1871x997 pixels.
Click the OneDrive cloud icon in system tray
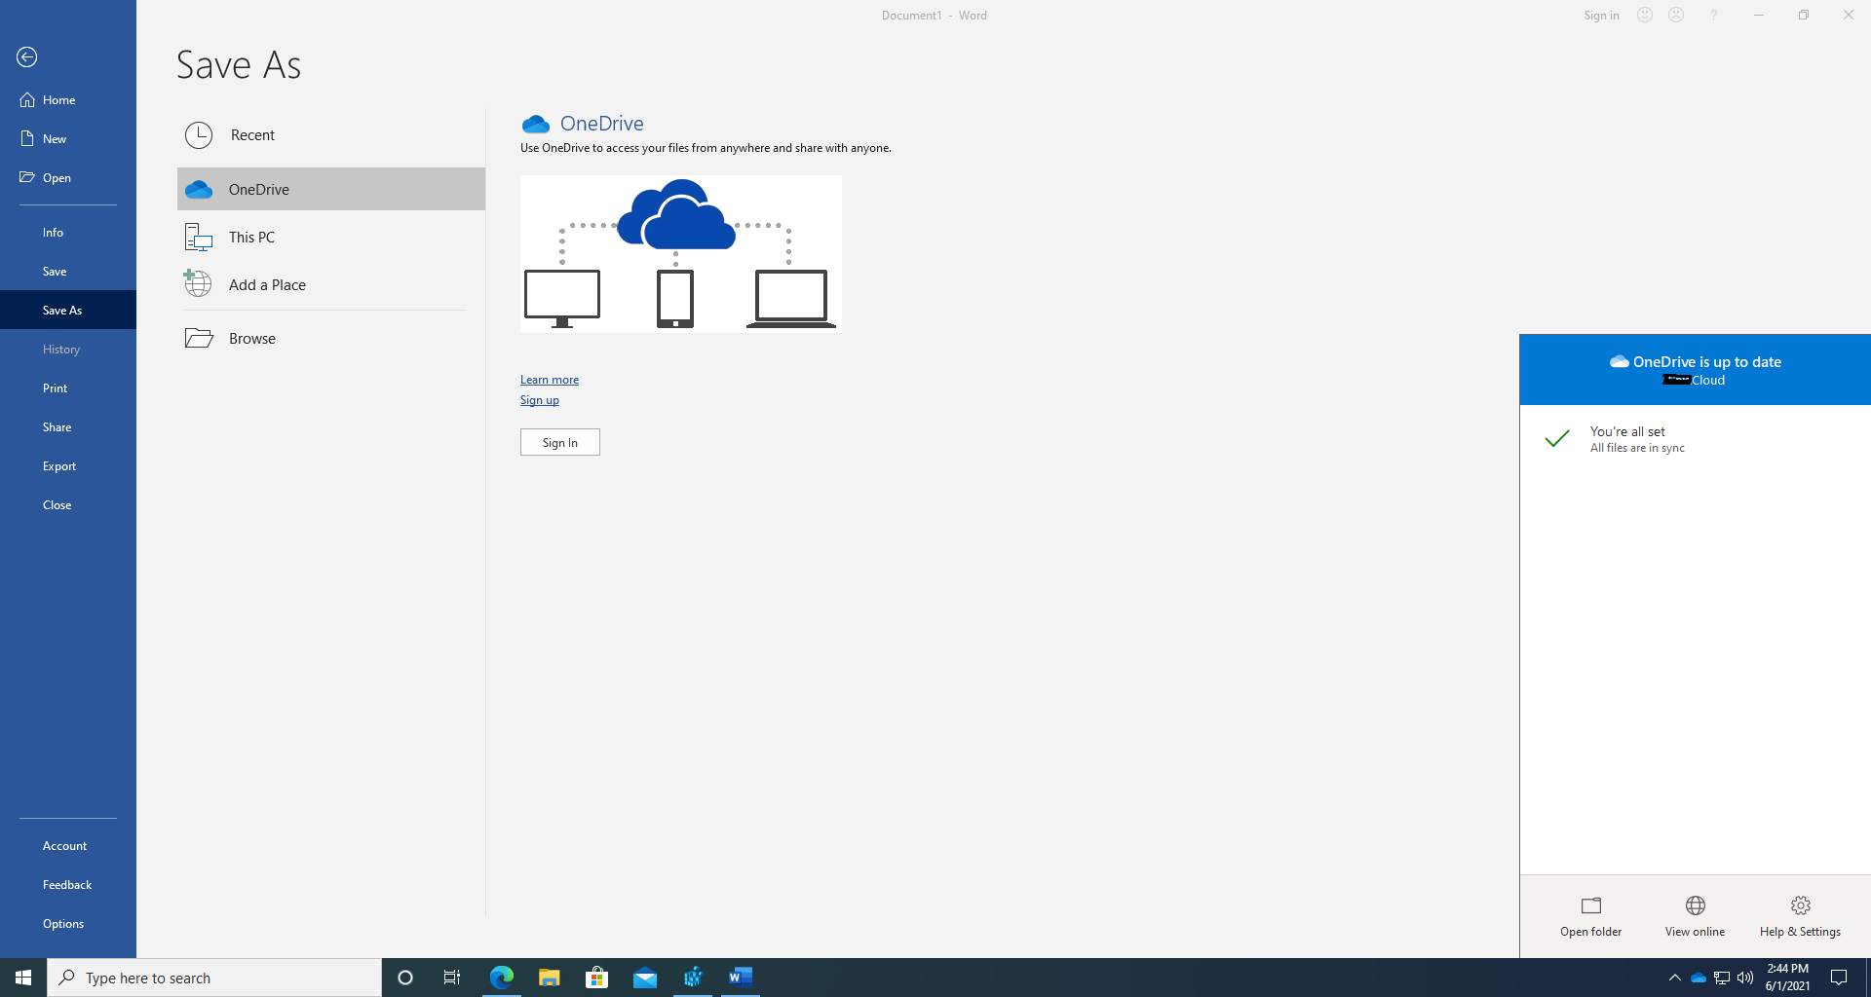click(x=1699, y=978)
